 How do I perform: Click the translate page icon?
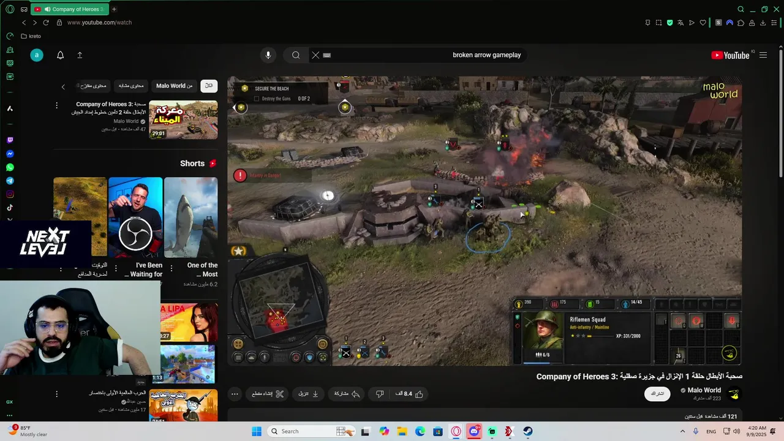(x=680, y=23)
